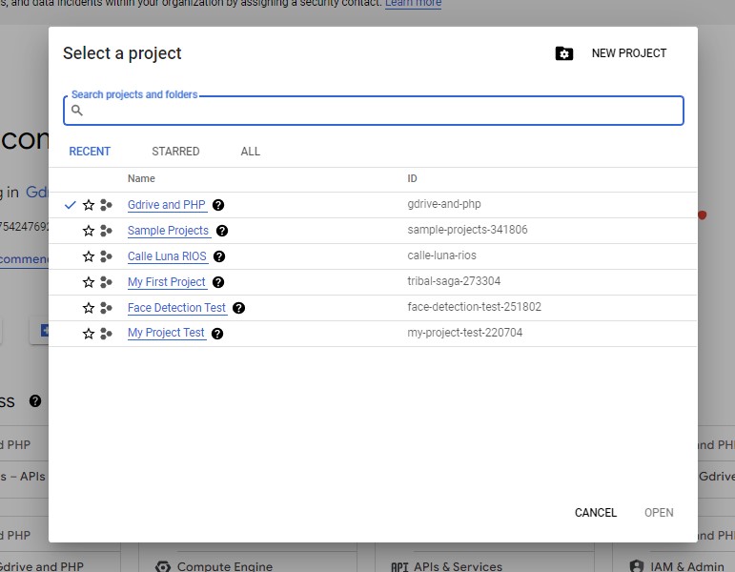Click the OPEN button

(659, 513)
